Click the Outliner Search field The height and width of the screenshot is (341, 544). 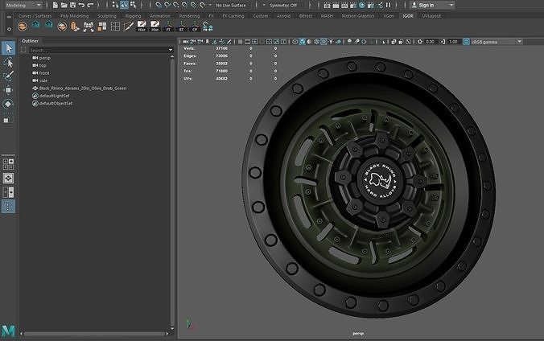(x=98, y=51)
